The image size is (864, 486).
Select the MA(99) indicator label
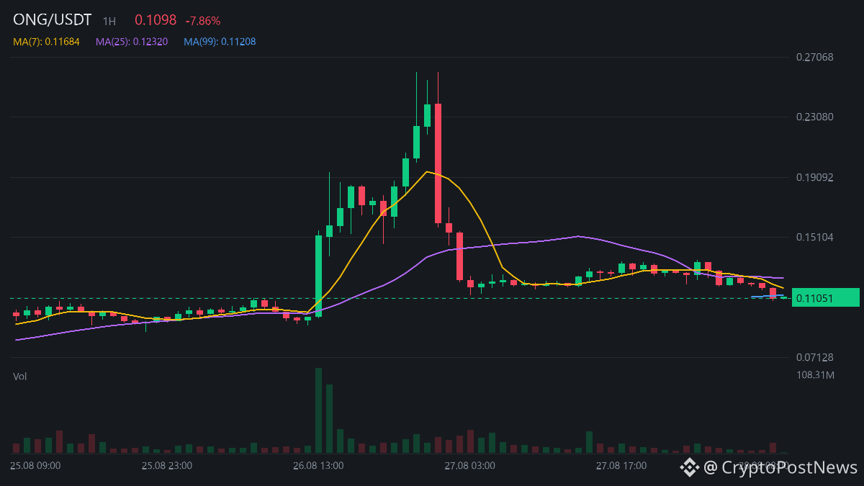pos(220,42)
